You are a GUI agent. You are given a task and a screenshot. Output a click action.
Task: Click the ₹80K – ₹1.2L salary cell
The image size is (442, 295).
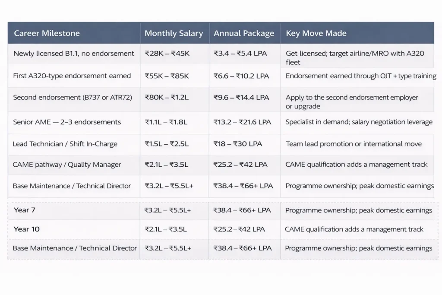[x=167, y=97]
